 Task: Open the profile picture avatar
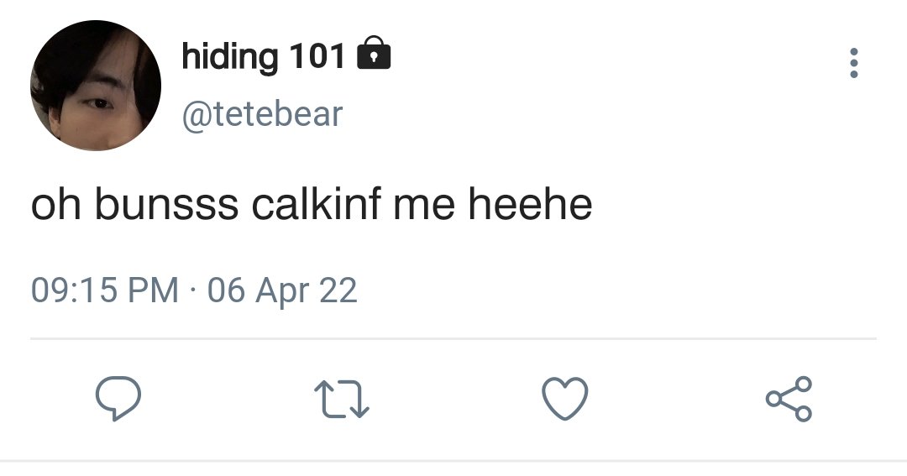[96, 86]
